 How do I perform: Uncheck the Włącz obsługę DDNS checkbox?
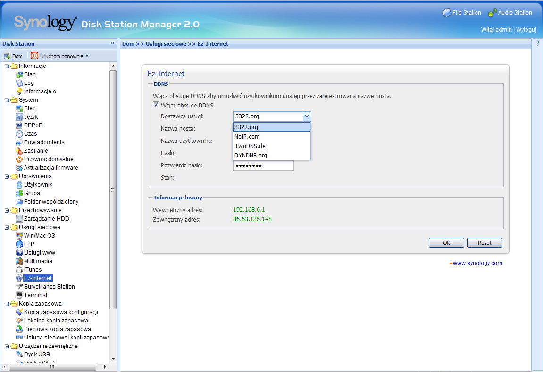[156, 105]
